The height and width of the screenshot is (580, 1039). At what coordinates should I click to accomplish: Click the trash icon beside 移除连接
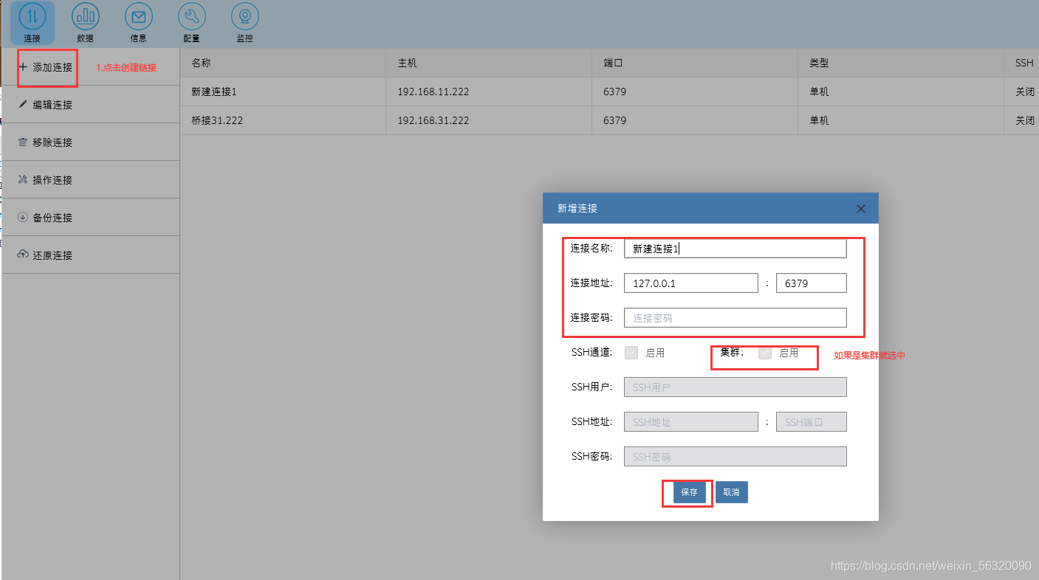click(x=23, y=142)
